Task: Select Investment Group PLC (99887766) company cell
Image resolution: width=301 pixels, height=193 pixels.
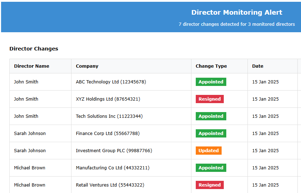Action: [x=114, y=151]
